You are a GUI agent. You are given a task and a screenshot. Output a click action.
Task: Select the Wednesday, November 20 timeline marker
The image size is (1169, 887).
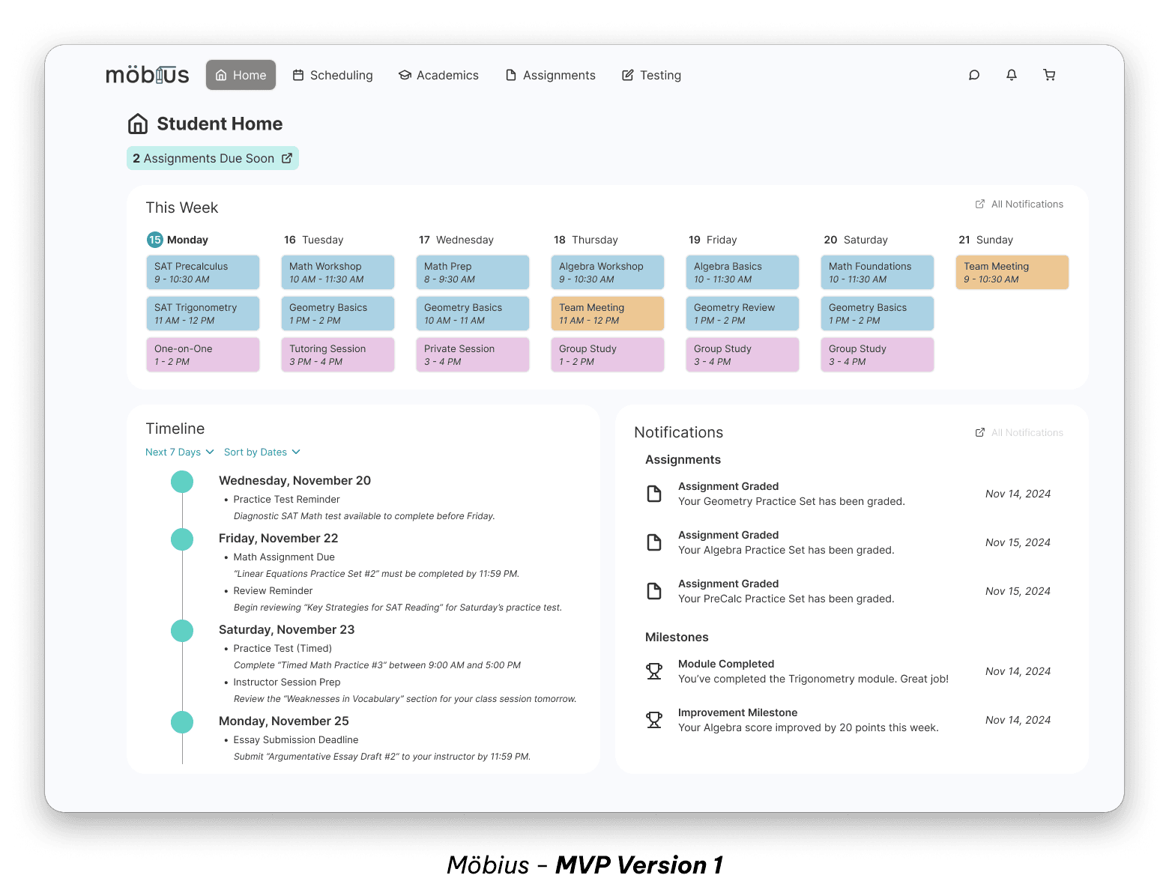(182, 482)
